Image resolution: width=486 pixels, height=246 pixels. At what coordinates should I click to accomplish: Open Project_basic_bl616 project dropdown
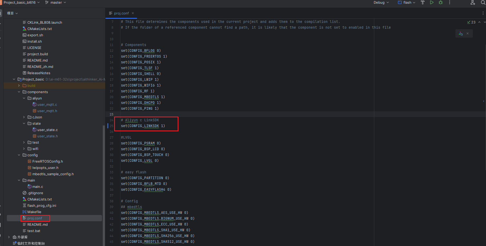coord(22,3)
